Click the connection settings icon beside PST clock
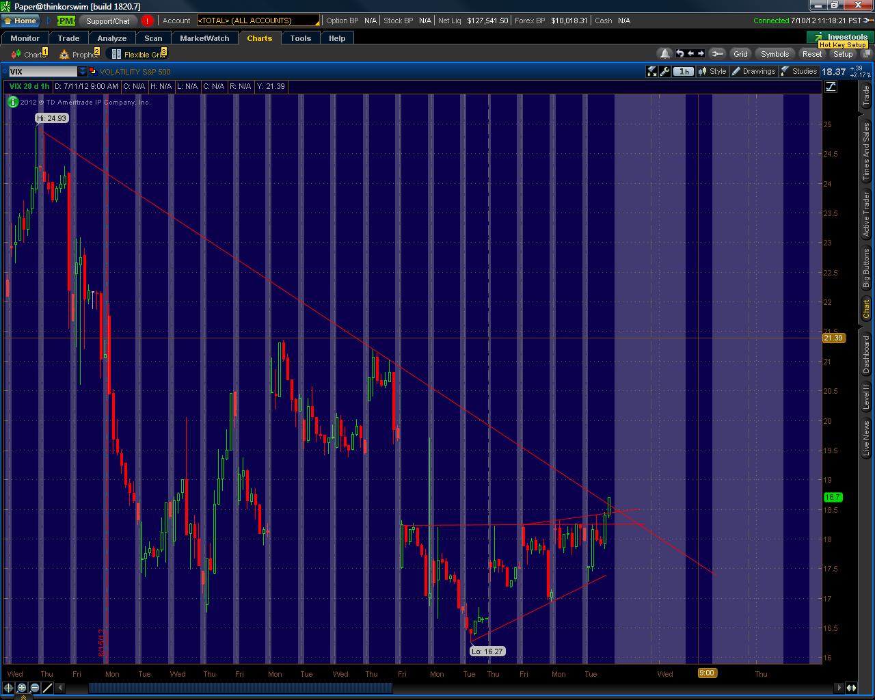The image size is (875, 700). [x=869, y=21]
